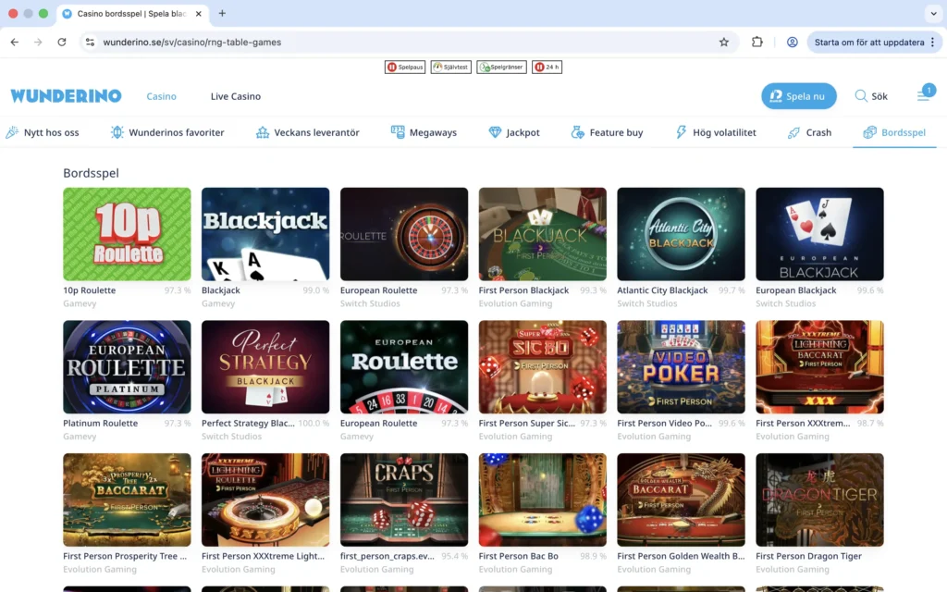
Task: Expand the tab search chevron
Action: (x=933, y=14)
